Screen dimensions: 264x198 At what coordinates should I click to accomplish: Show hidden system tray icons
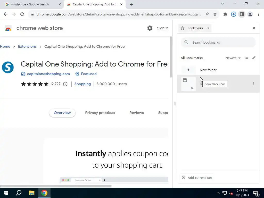[x=218, y=193]
